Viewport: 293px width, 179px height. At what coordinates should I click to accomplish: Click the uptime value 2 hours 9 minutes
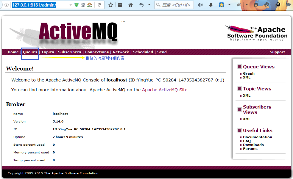pos(68,137)
